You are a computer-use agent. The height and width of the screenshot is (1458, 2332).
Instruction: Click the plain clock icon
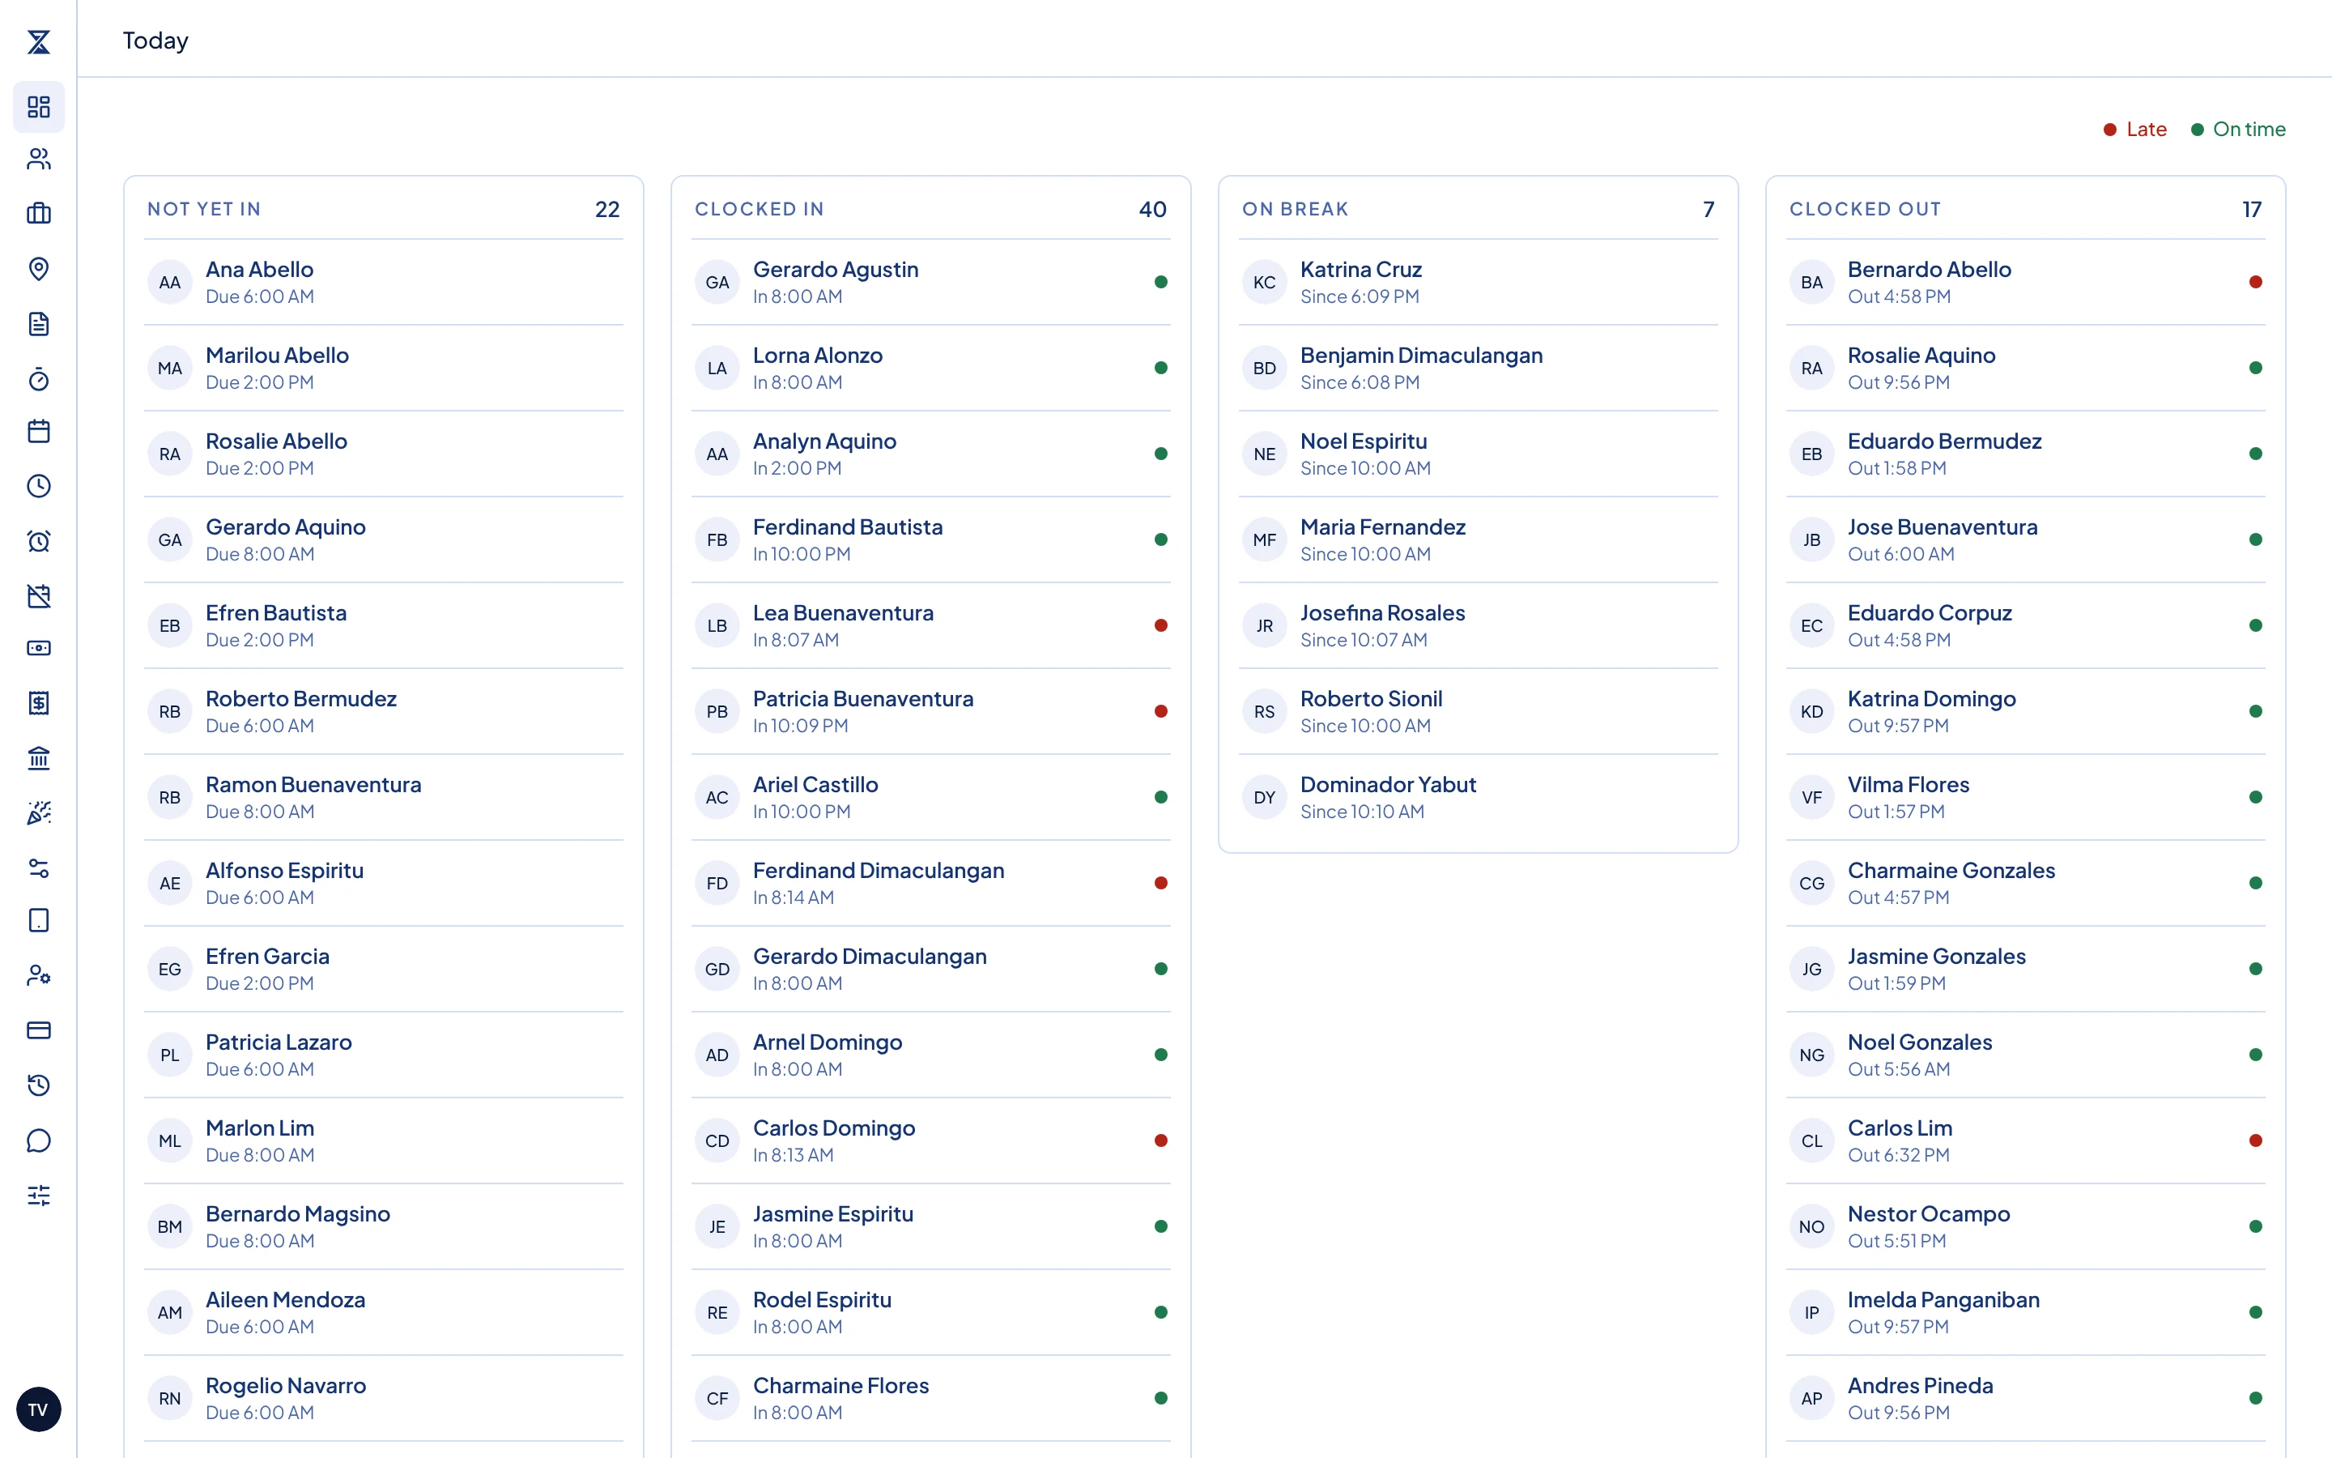click(x=39, y=486)
